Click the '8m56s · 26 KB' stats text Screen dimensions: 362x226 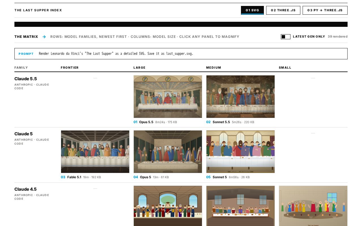(x=239, y=177)
